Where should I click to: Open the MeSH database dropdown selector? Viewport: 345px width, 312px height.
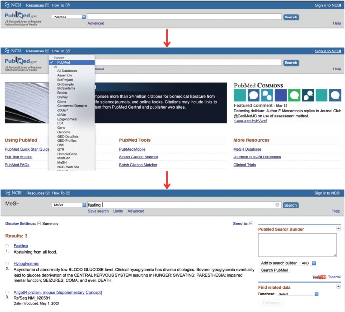pyautogui.click(x=69, y=205)
